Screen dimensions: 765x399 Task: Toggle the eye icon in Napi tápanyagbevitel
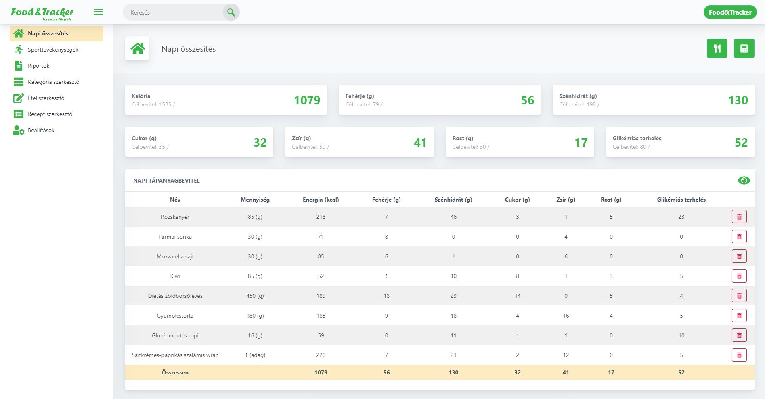[744, 181]
